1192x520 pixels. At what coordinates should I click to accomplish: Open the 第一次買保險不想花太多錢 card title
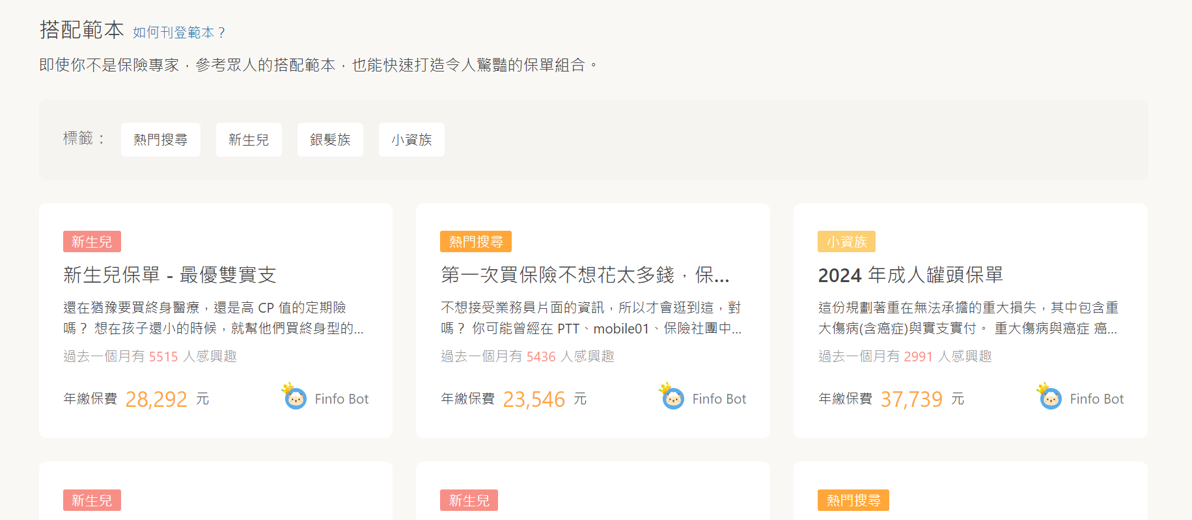(585, 275)
